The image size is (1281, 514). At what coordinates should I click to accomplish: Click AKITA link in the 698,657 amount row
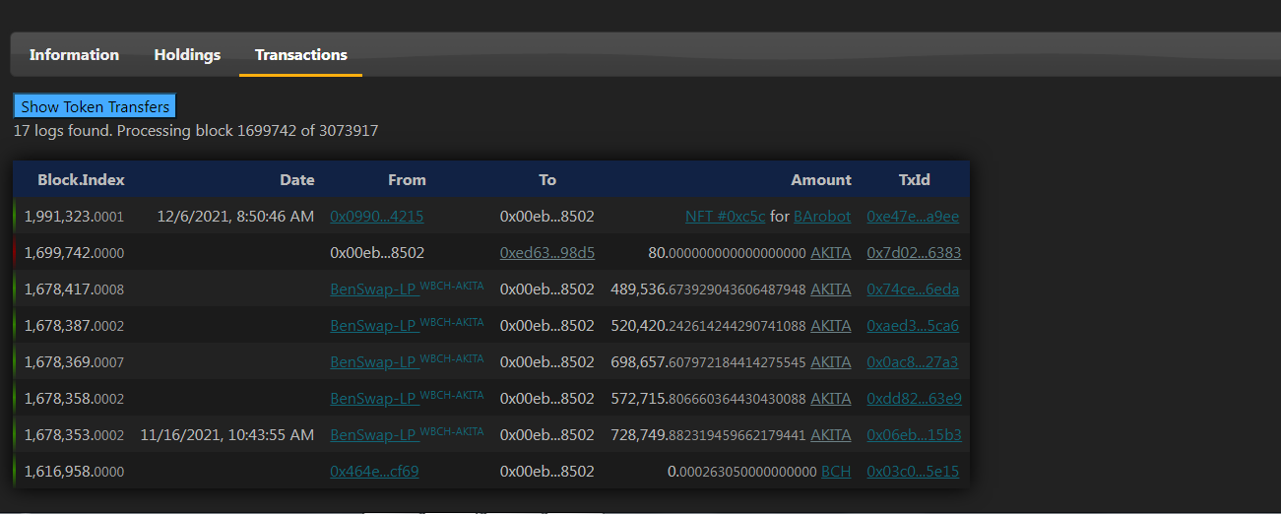click(831, 361)
